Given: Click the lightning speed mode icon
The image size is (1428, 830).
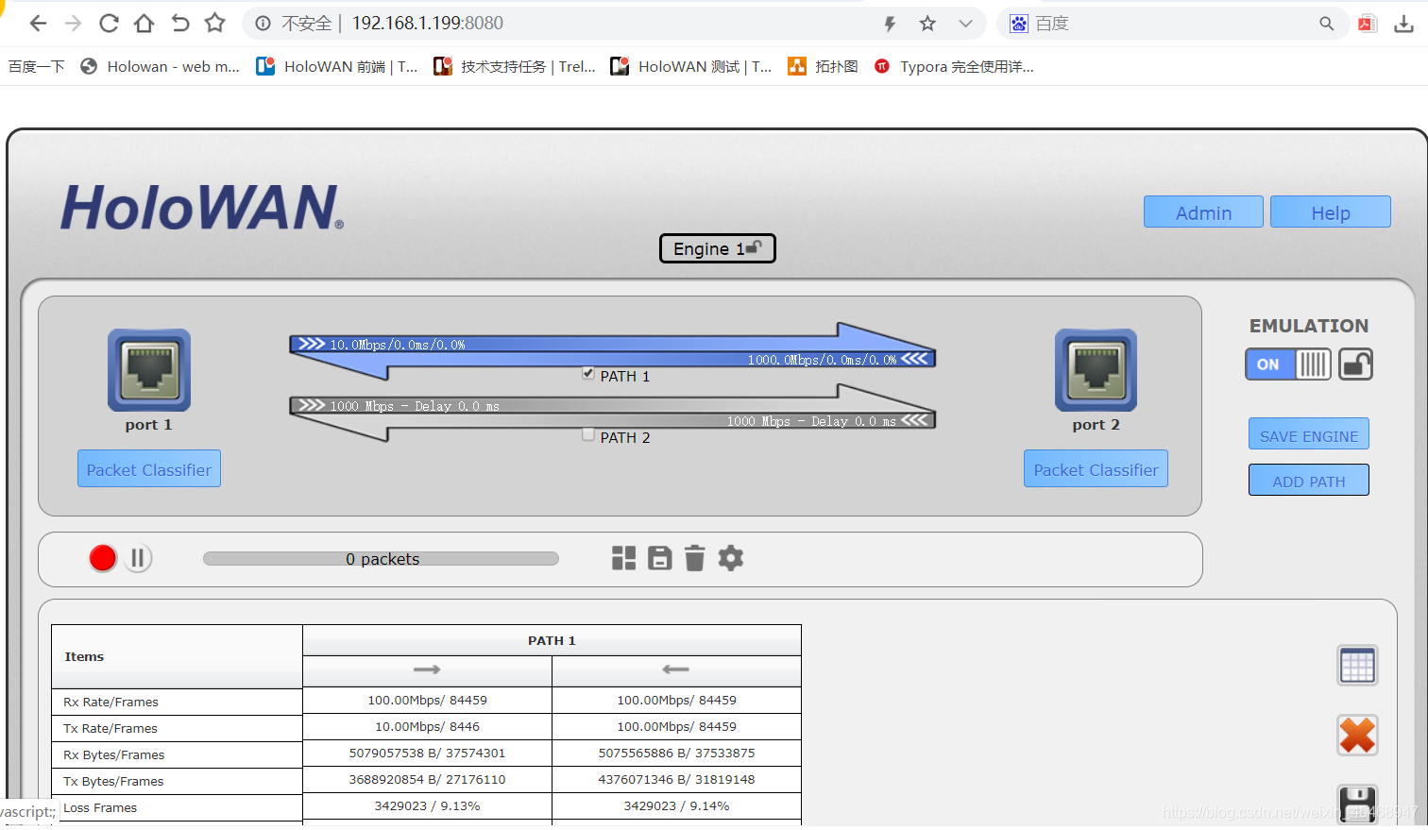Looking at the screenshot, I should 890,24.
